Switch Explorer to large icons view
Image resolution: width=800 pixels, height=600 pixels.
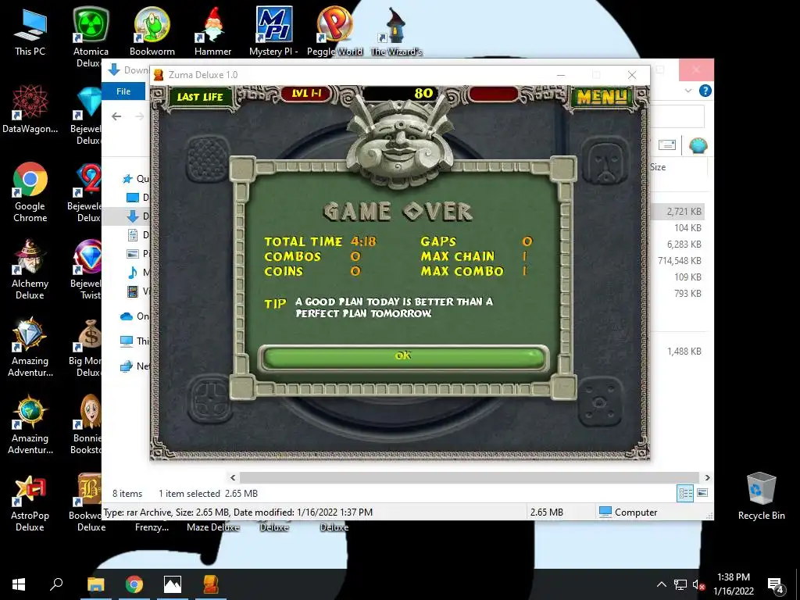pyautogui.click(x=702, y=493)
